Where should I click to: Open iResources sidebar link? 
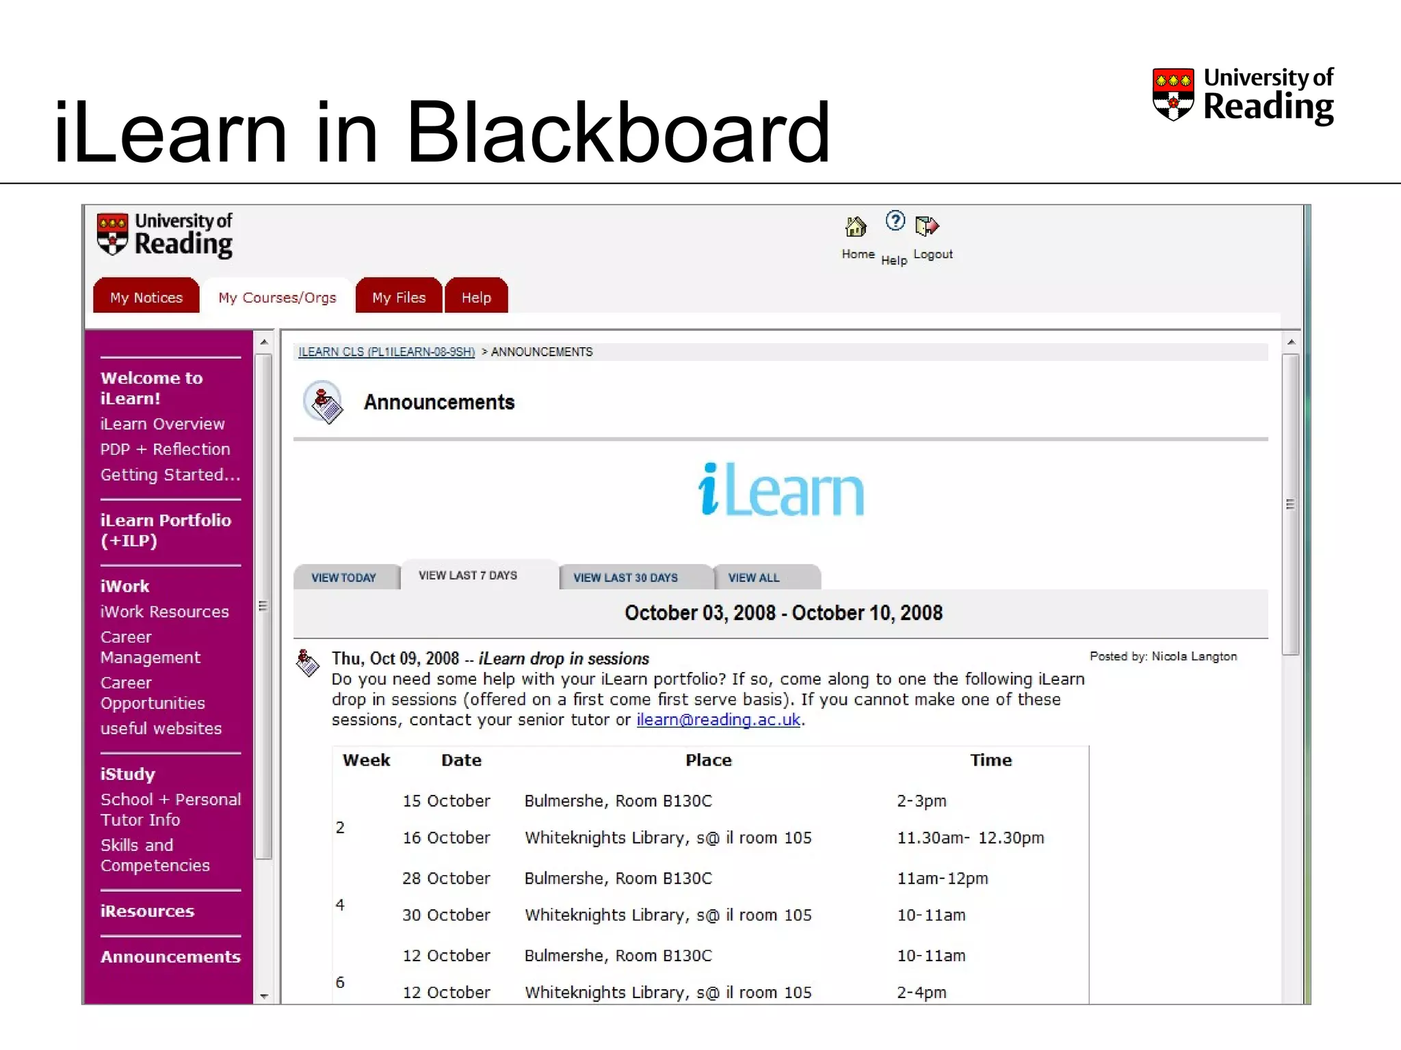click(148, 911)
